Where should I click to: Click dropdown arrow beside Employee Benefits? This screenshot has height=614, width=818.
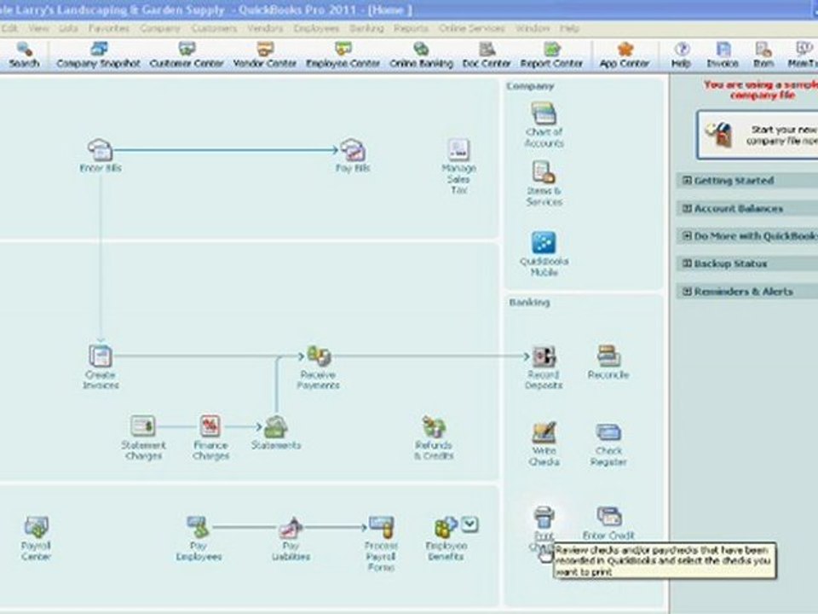469,524
